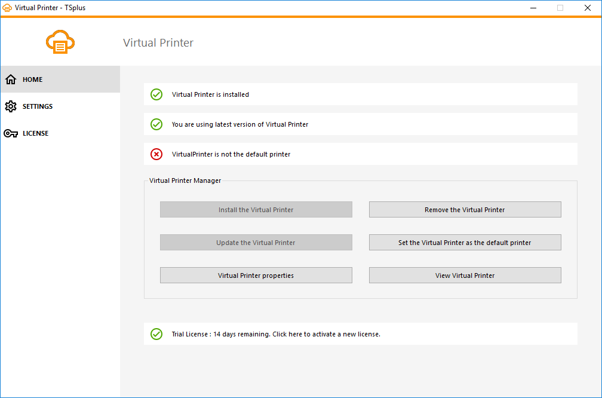Click the printer icon in the title bar
Screen dimensions: 602x398
coord(8,8)
